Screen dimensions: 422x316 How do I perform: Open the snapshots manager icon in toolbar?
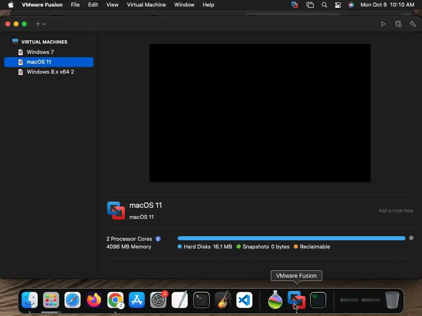pos(399,24)
